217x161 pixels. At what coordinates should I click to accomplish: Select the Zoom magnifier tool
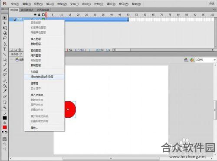pos(5,107)
